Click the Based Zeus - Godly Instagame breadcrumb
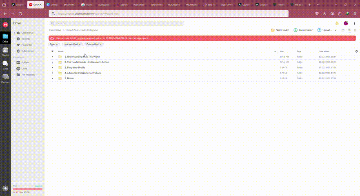Viewport: 360px width, 196px height. pos(82,30)
